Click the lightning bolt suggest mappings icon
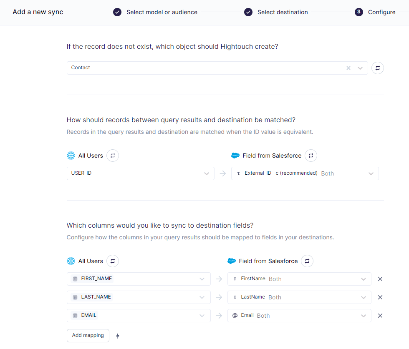409x349 pixels. [118, 336]
